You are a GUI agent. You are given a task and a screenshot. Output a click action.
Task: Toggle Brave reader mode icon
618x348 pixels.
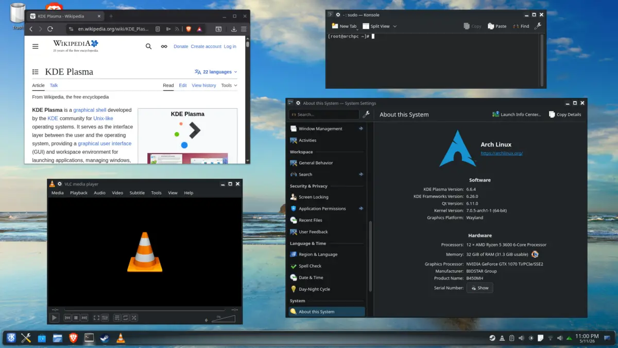(x=157, y=29)
